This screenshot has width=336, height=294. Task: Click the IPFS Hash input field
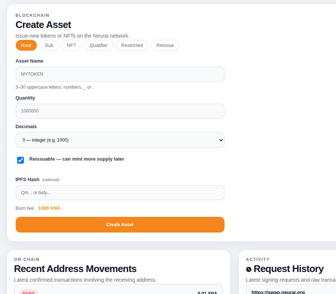coord(120,193)
